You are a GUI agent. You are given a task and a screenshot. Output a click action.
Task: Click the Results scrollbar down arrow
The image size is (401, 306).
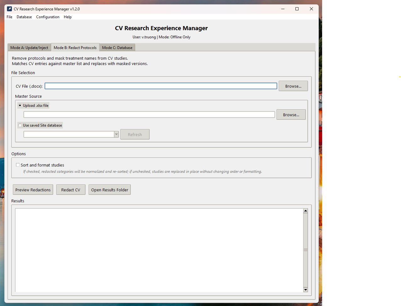pos(305,290)
